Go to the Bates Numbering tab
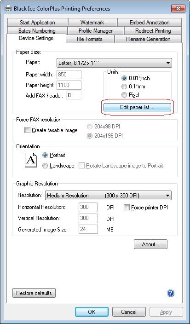Viewport: 190px width, 324px height. click(37, 30)
